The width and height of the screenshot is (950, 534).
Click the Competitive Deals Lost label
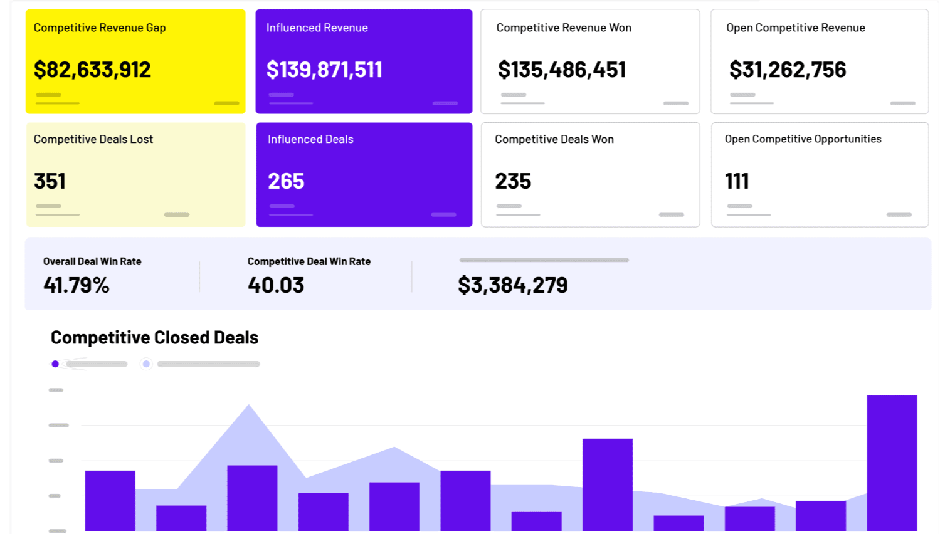point(93,139)
